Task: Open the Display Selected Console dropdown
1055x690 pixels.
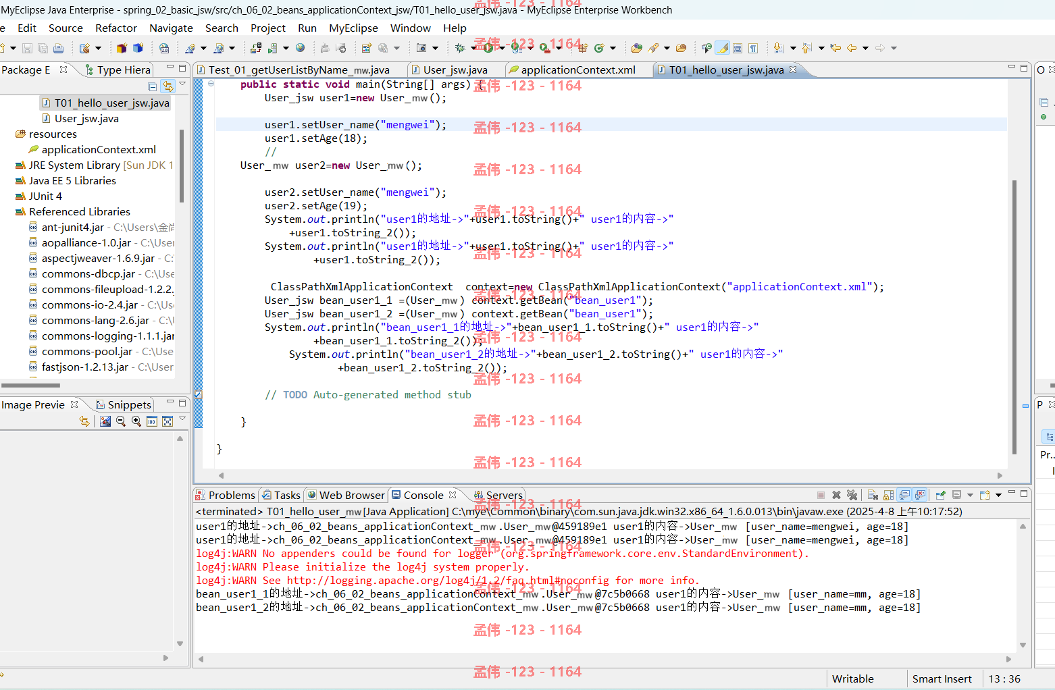Action: tap(970, 495)
